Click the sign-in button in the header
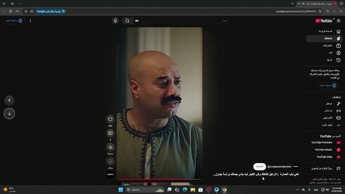The width and height of the screenshot is (345, 194). [14, 21]
